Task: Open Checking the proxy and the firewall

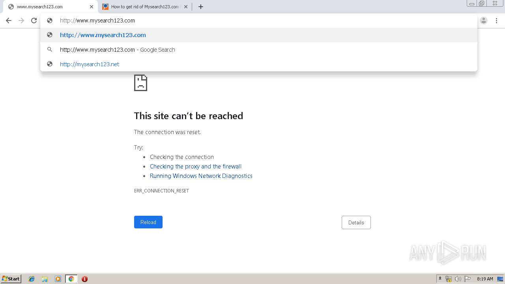Action: [196, 166]
